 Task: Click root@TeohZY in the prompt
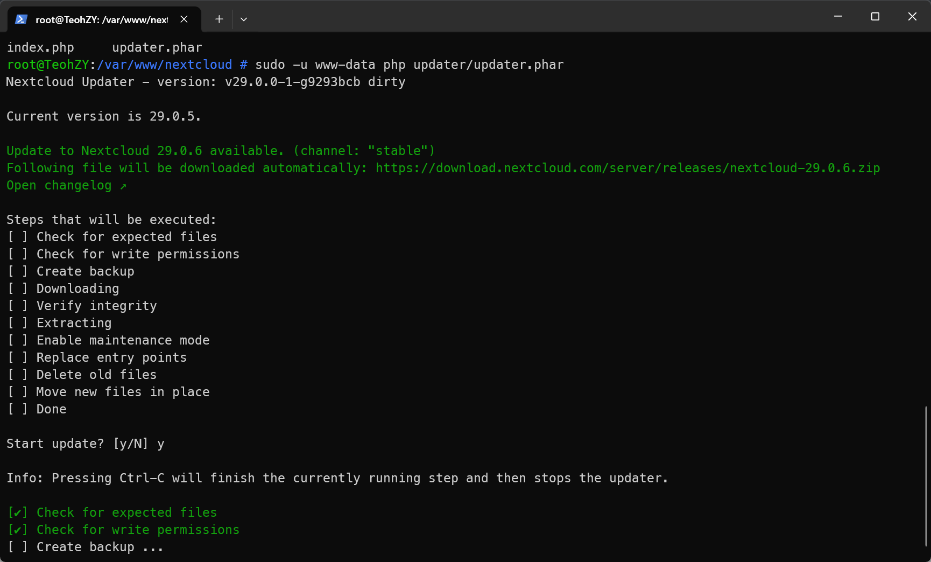coord(48,65)
